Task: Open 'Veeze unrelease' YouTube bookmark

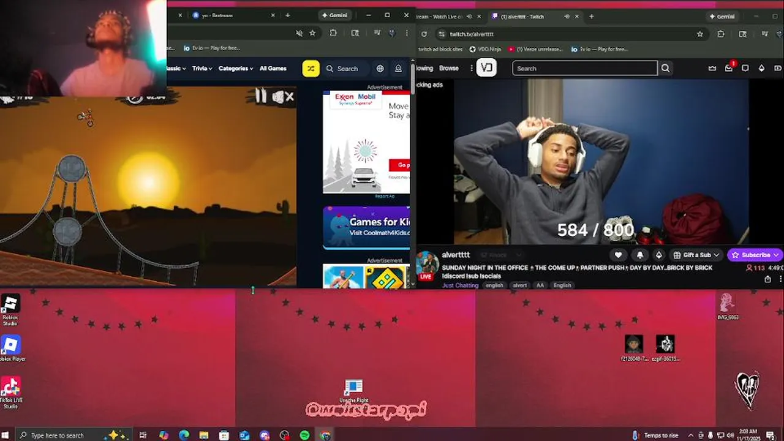Action: pos(536,49)
